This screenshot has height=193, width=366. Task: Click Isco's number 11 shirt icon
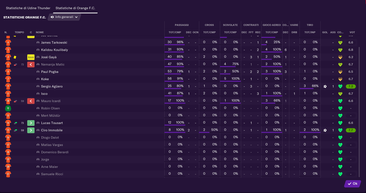click(x=8, y=94)
